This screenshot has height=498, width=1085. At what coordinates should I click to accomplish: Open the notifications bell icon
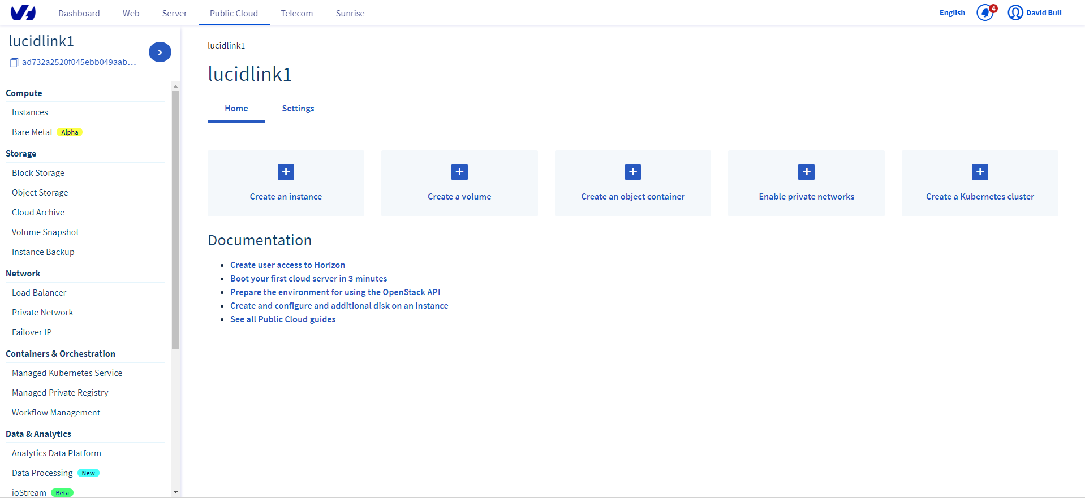click(x=985, y=12)
